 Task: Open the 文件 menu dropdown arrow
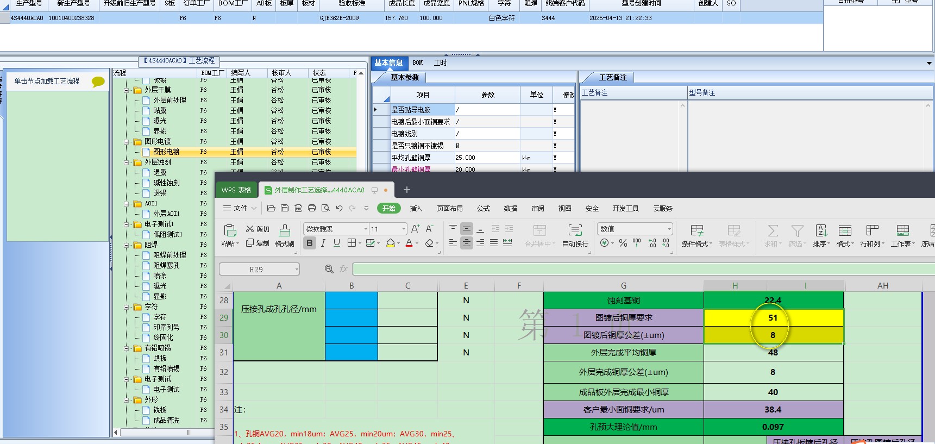[x=254, y=208]
